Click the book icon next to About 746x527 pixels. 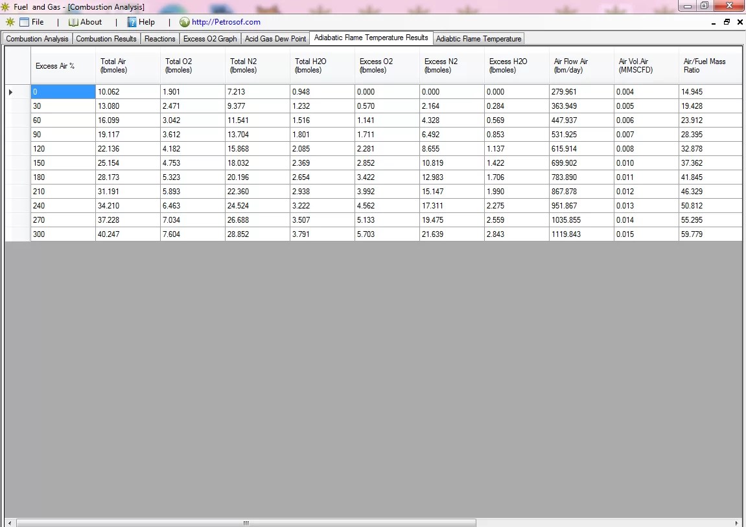tap(73, 21)
